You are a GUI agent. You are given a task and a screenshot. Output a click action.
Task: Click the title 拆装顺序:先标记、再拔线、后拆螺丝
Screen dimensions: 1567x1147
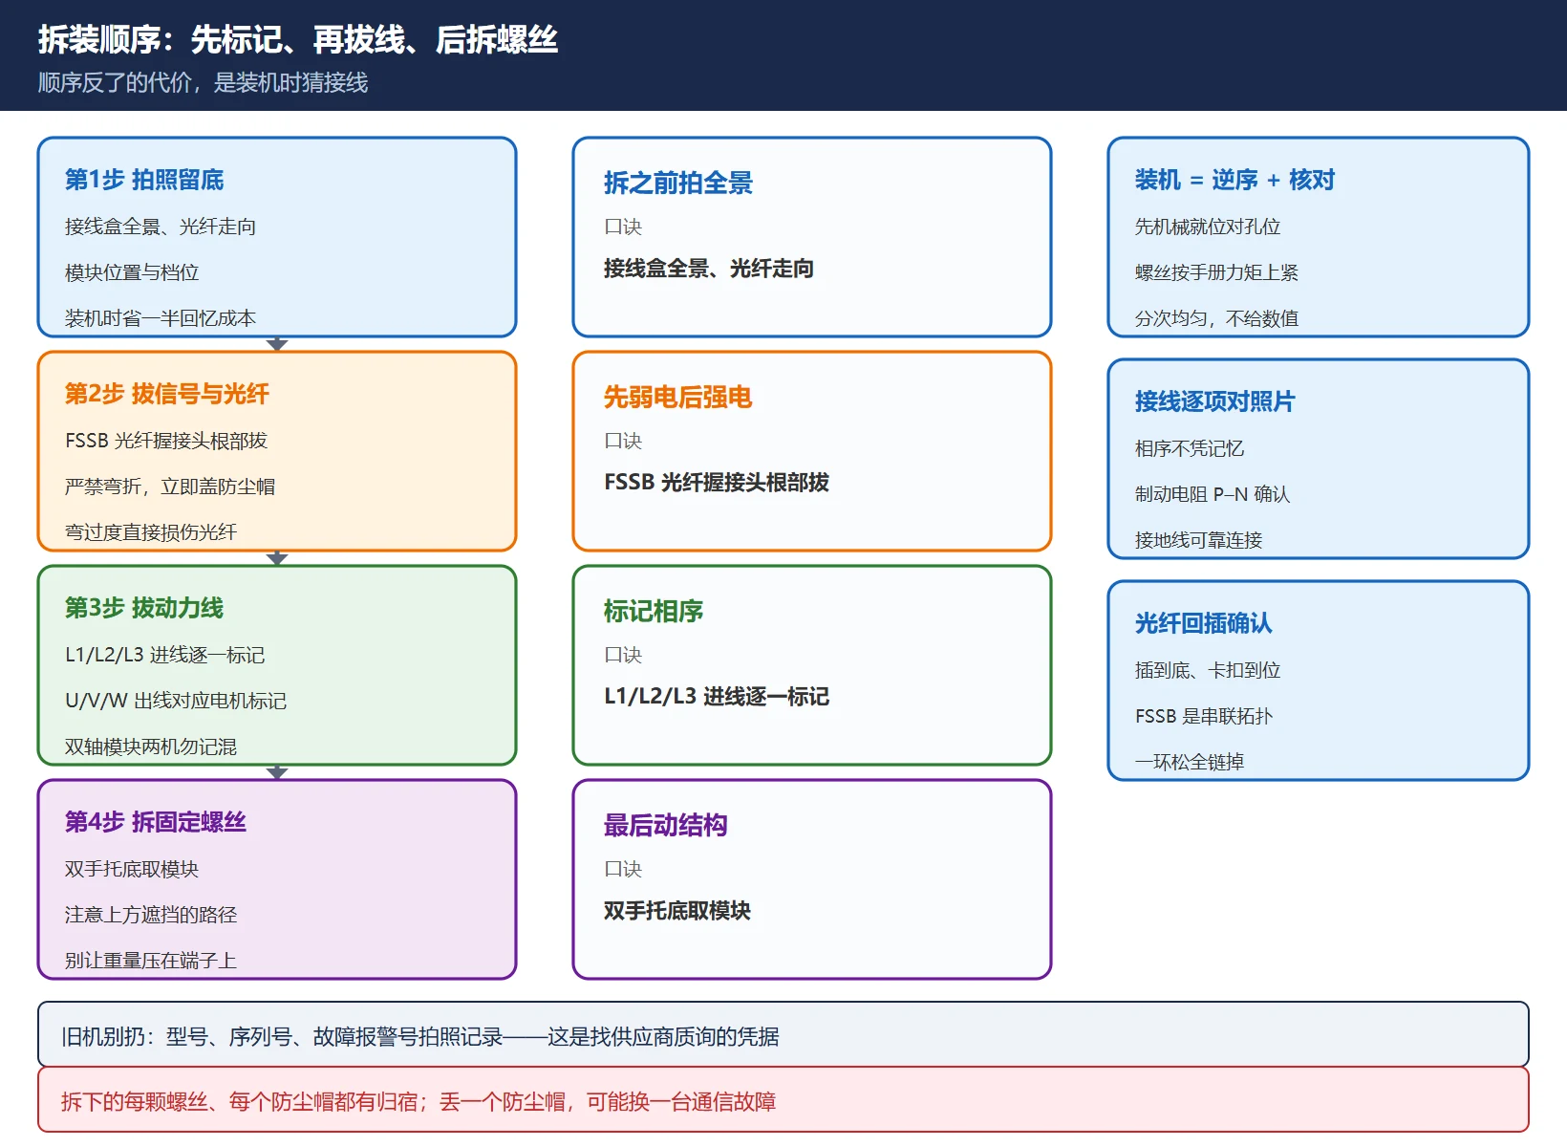[x=297, y=40]
